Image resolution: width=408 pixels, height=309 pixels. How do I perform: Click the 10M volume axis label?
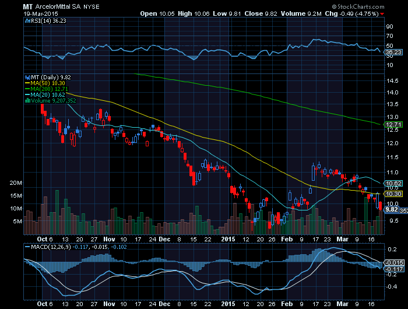(x=16, y=209)
